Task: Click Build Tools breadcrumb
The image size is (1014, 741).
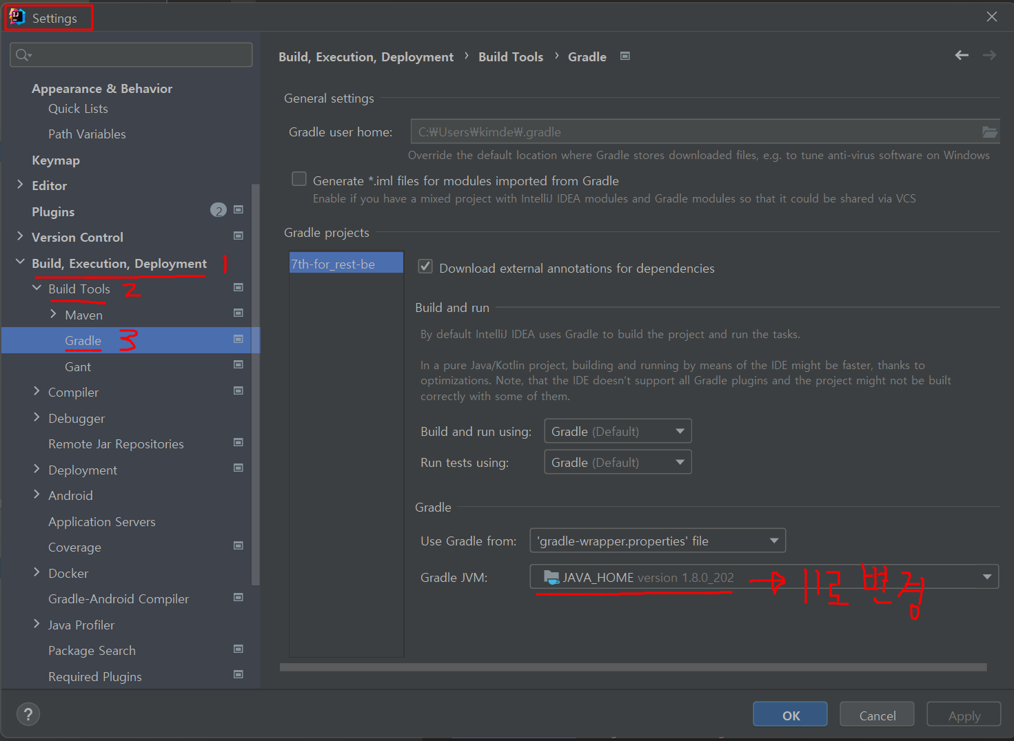Action: pos(511,57)
